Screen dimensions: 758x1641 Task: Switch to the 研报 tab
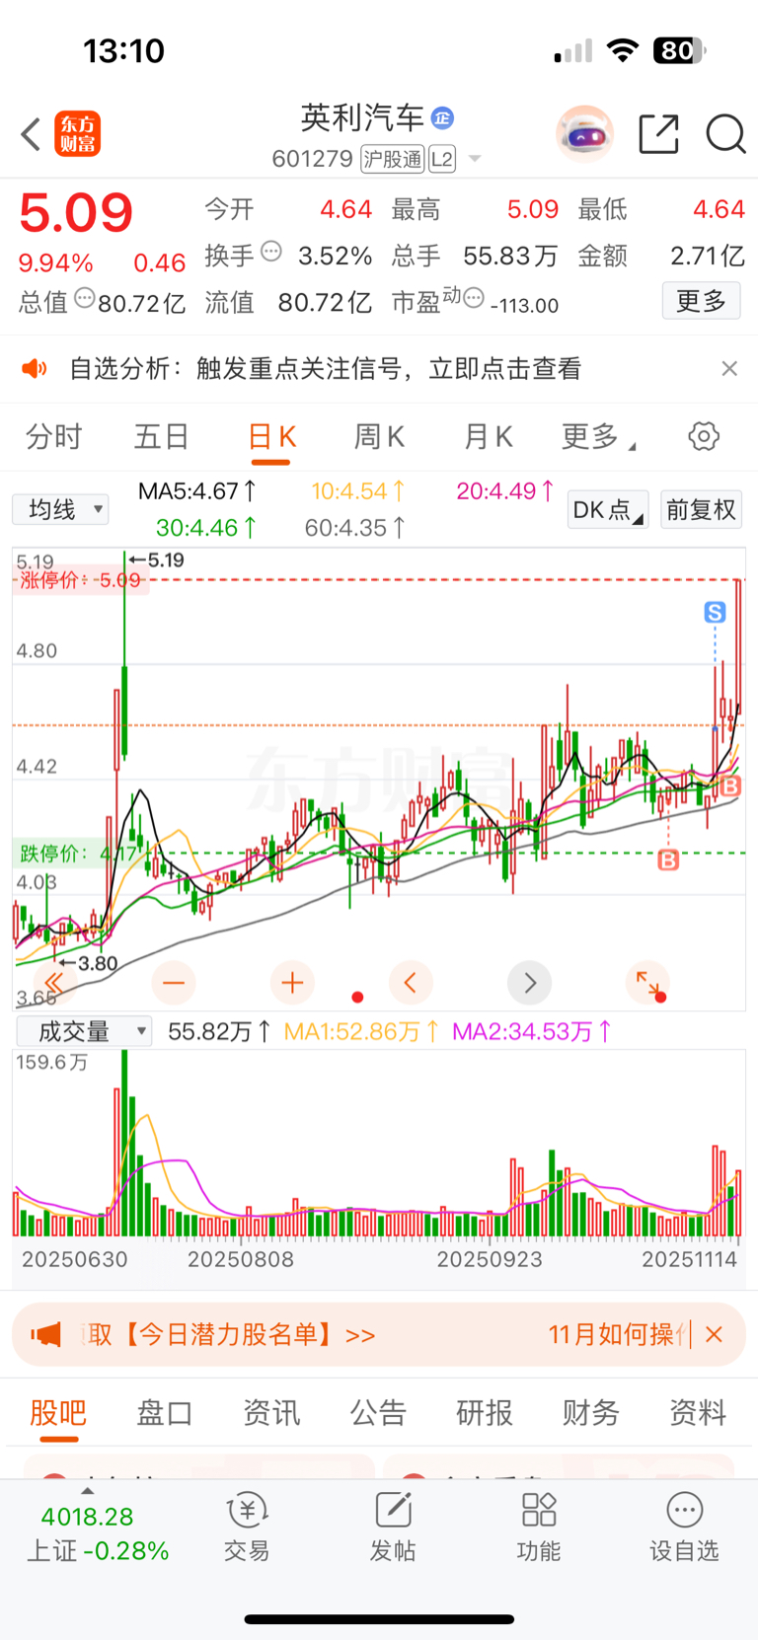(x=485, y=1413)
